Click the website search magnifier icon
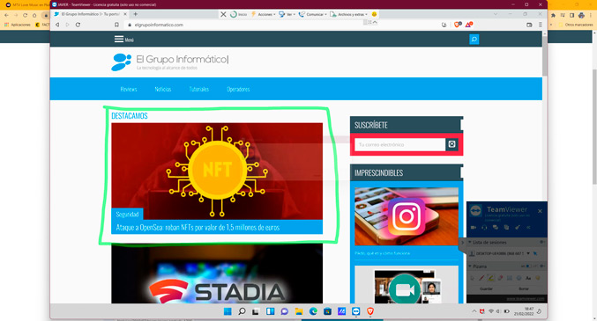Viewport: 597px width, 321px height. (x=474, y=39)
